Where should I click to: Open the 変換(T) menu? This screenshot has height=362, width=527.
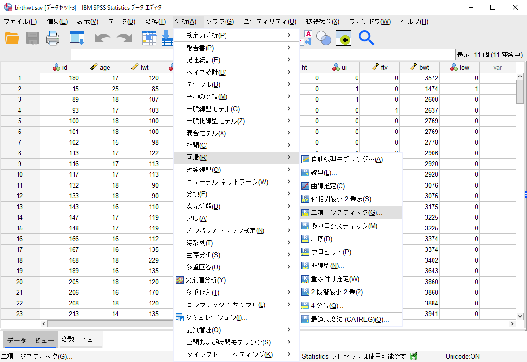155,22
